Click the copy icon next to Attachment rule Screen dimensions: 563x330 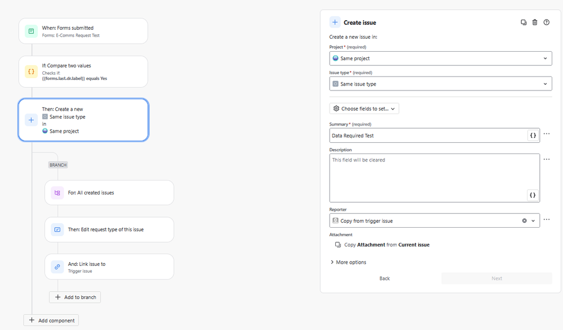point(338,245)
